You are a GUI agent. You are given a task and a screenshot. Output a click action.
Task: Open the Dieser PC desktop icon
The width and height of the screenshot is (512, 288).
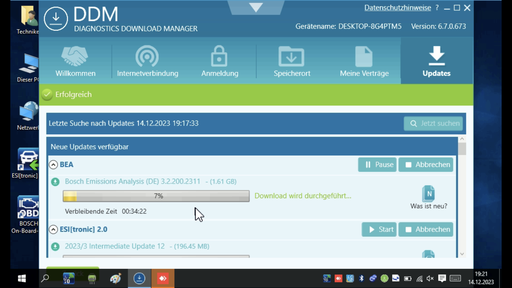pyautogui.click(x=28, y=68)
